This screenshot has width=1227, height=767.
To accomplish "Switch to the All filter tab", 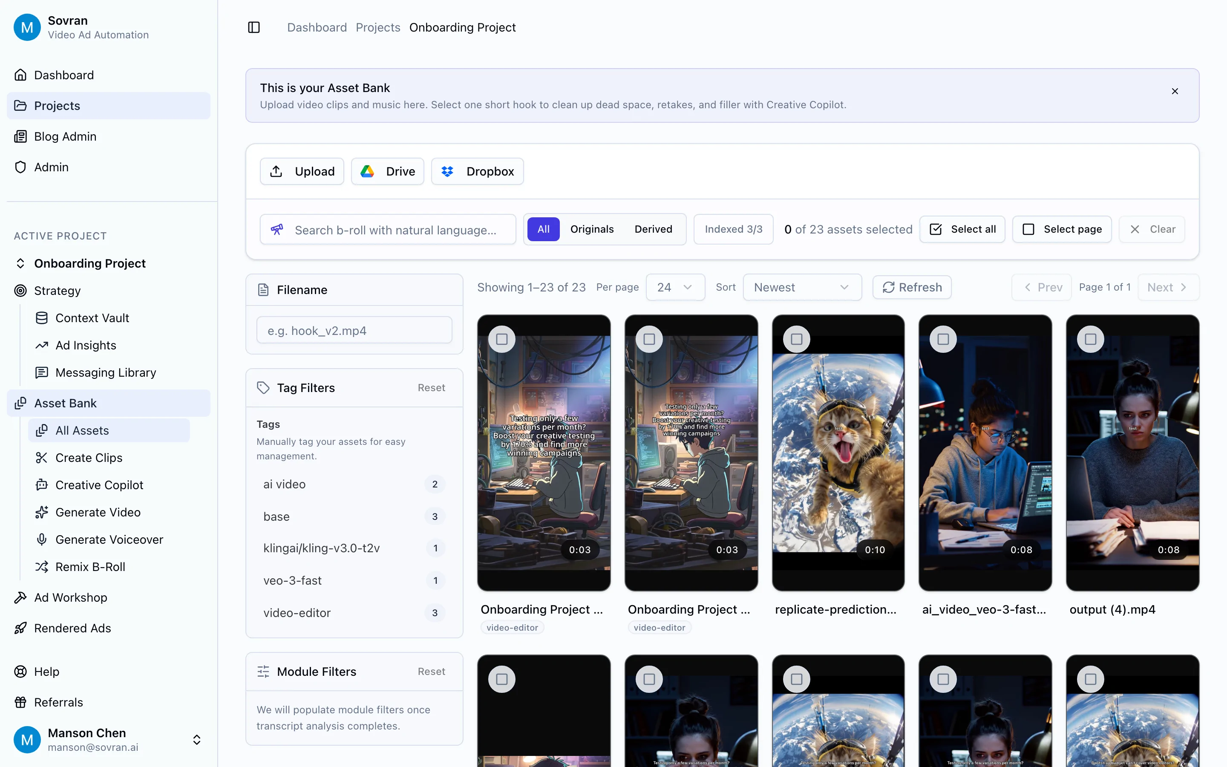I will (544, 229).
